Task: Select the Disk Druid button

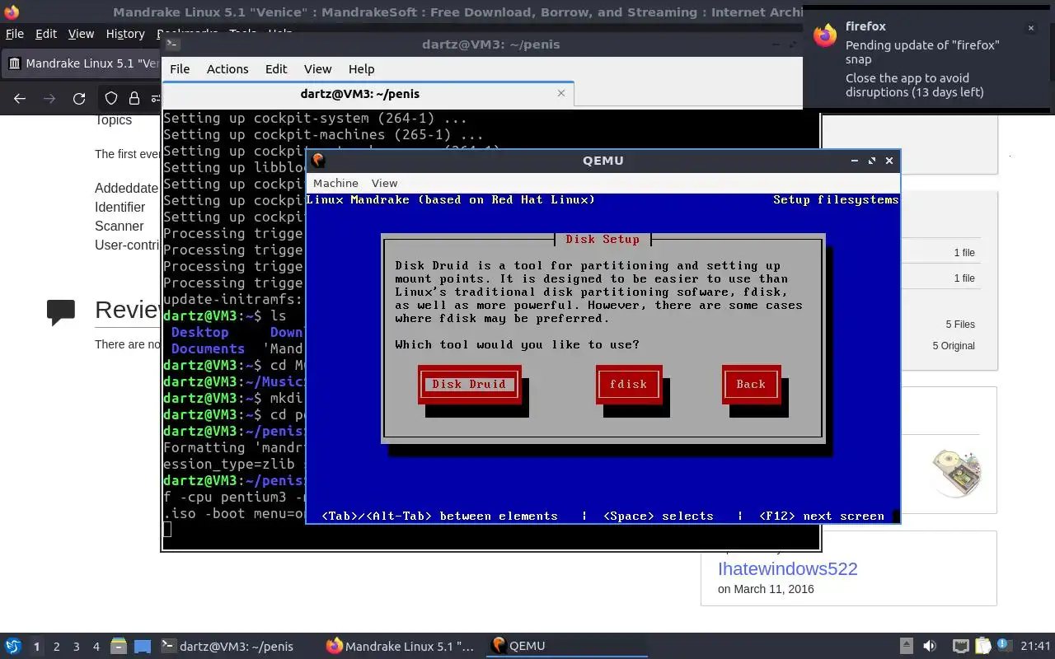Action: point(469,384)
